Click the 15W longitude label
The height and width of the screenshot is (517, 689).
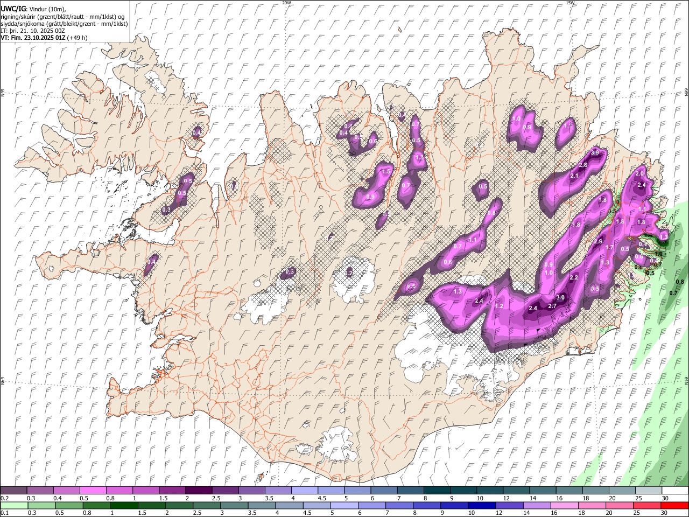click(570, 3)
